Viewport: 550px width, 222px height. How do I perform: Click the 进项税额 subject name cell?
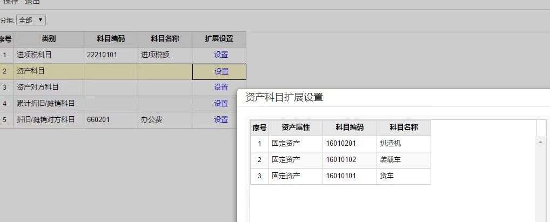click(165, 55)
